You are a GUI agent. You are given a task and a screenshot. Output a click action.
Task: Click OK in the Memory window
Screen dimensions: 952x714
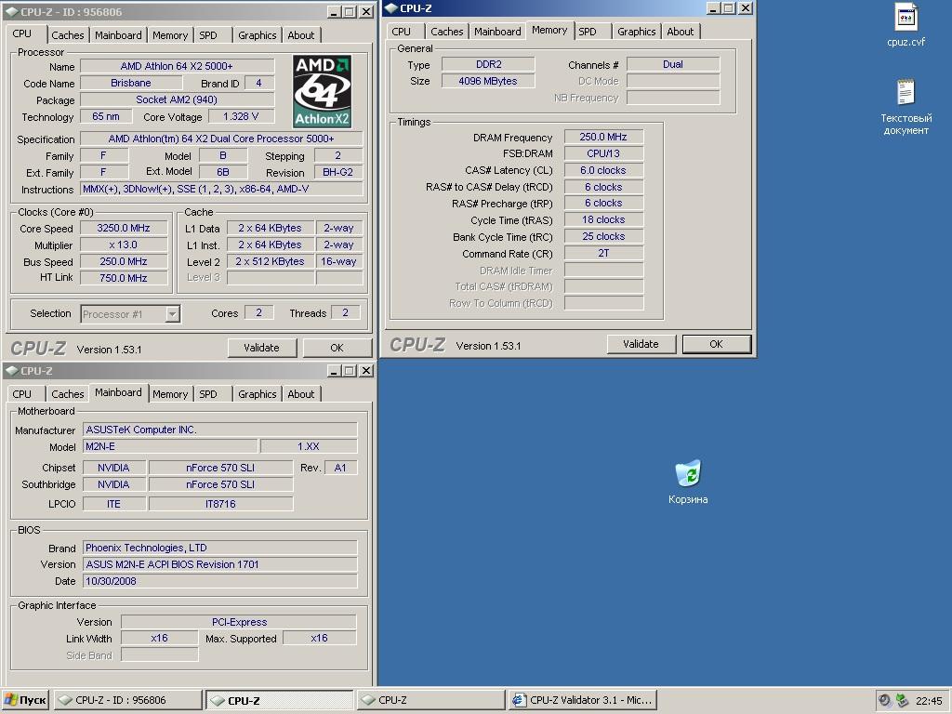717,344
